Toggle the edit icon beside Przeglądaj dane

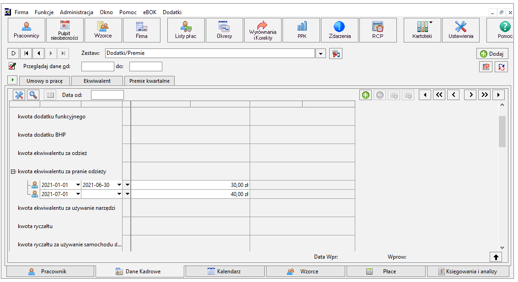point(12,66)
